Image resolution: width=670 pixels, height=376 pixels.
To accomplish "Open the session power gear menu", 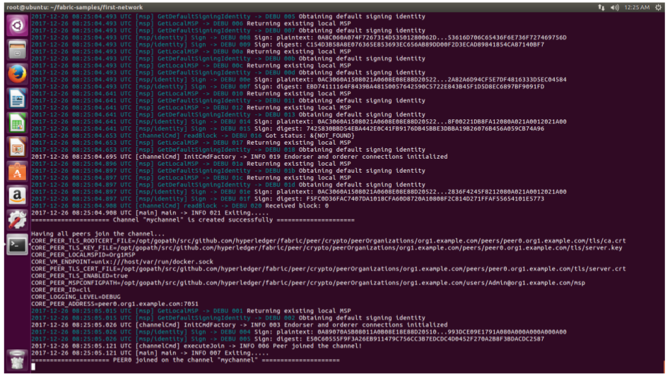I will click(x=659, y=7).
